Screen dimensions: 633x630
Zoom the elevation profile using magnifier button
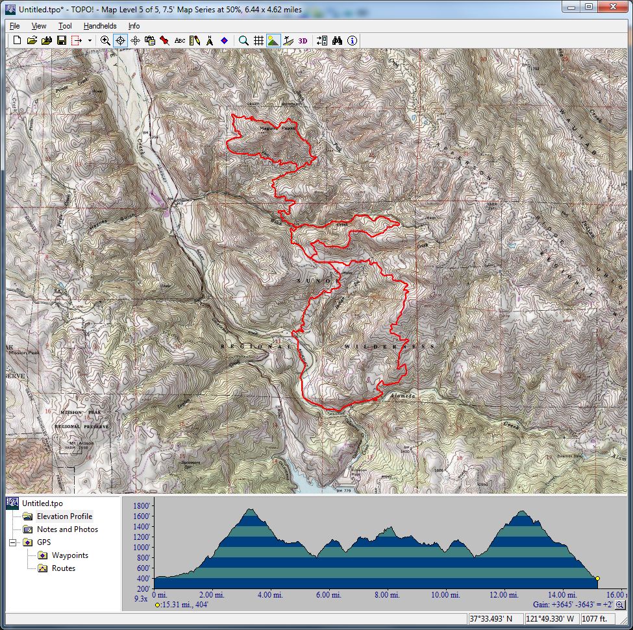[620, 605]
